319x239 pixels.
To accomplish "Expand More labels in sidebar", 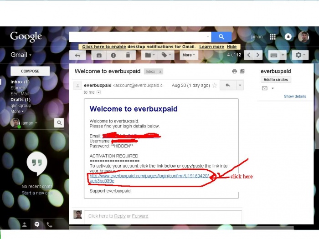I will [x=17, y=112].
